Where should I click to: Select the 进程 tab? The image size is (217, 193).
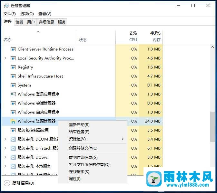[x=8, y=22]
